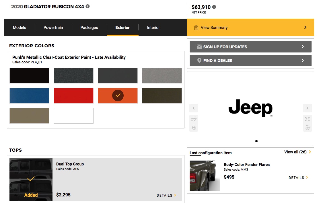This screenshot has height=203, width=317.
Task: Choose the dark gray swatch right of granite metallic
Action: (118, 75)
